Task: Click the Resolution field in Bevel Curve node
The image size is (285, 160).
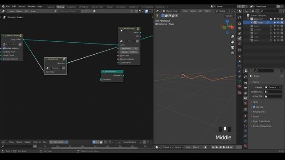Action: coord(129,48)
